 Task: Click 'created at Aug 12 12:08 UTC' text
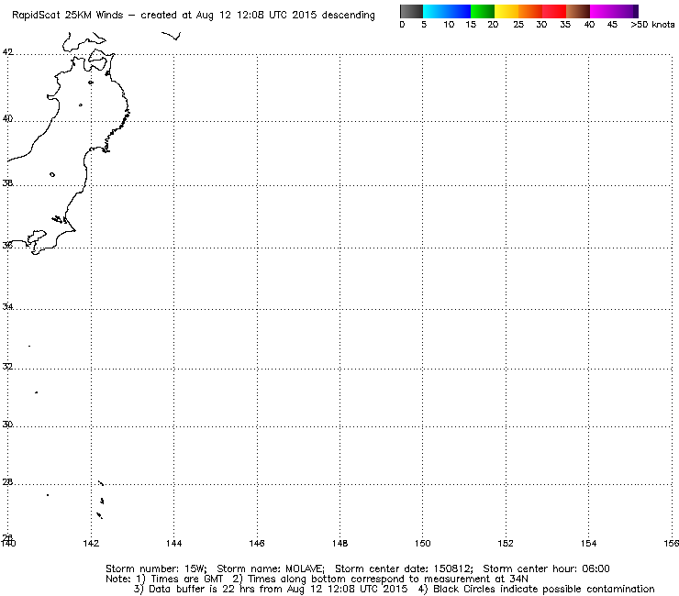click(215, 16)
